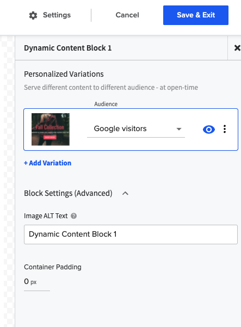The width and height of the screenshot is (241, 327).
Task: Click the Container Padding value field
Action: click(x=37, y=282)
